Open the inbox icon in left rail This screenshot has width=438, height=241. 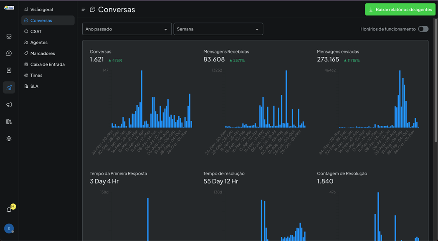click(9, 36)
